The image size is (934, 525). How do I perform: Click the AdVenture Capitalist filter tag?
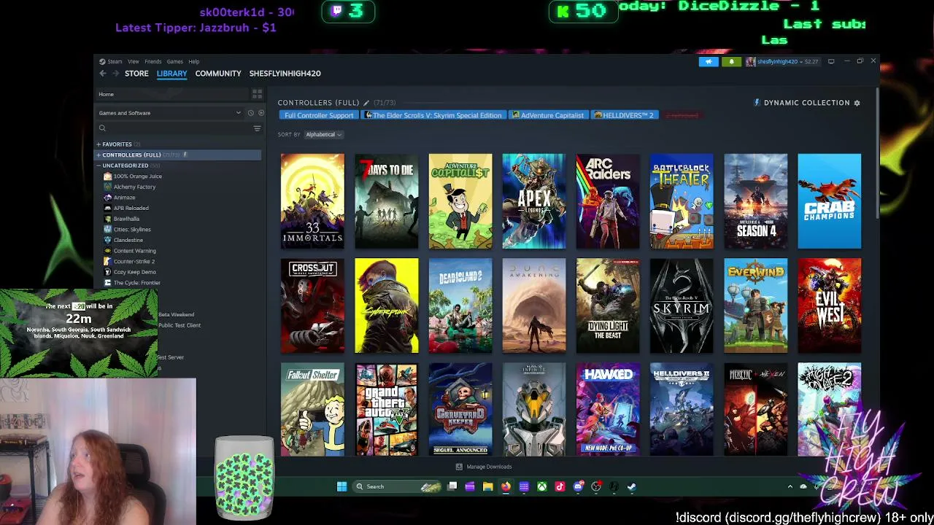coord(547,115)
